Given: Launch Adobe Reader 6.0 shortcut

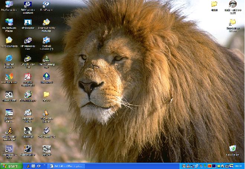Looking at the screenshot, I should [x=28, y=77].
